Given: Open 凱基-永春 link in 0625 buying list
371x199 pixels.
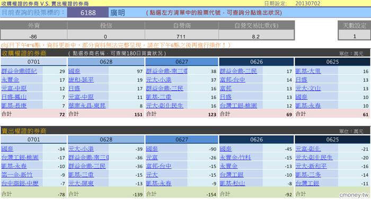Looking at the screenshot, I should tap(308, 106).
